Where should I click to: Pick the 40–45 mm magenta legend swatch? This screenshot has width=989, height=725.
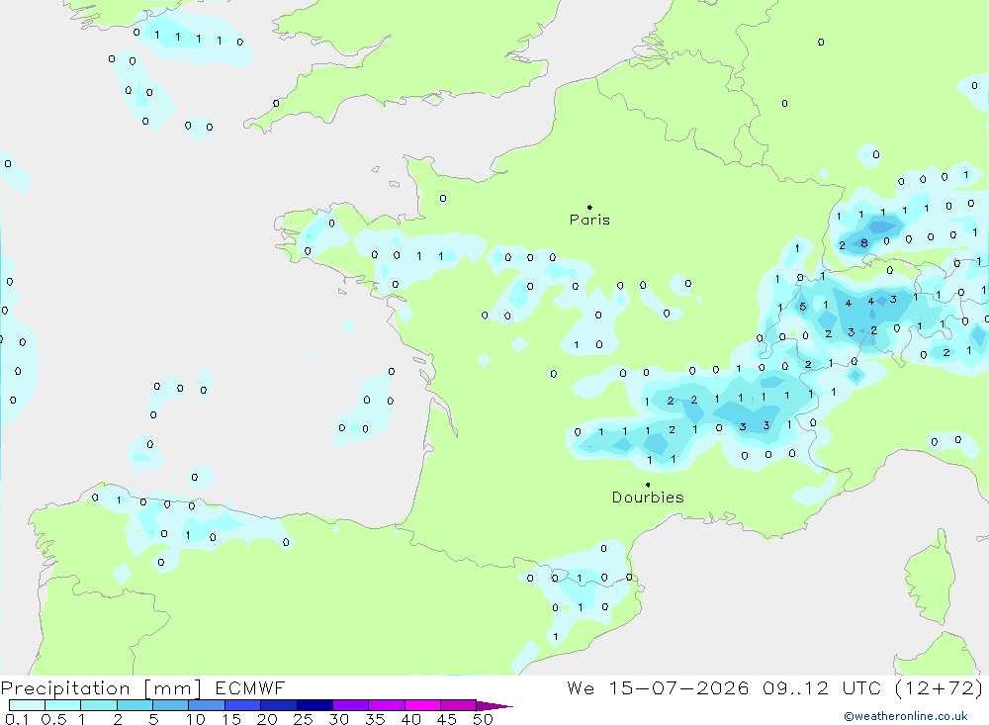pyautogui.click(x=422, y=705)
